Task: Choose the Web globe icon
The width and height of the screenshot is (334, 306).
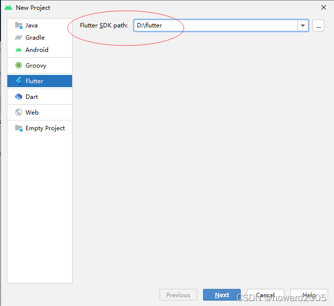Action: coord(19,112)
